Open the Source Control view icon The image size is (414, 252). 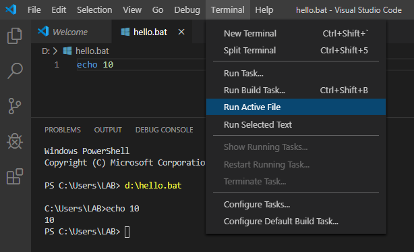[x=15, y=106]
